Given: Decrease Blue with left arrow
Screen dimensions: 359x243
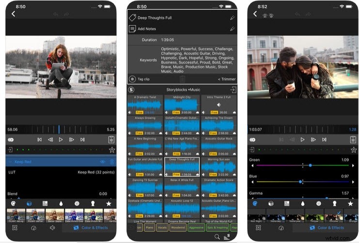Looking at the screenshot, I should point(252,182).
